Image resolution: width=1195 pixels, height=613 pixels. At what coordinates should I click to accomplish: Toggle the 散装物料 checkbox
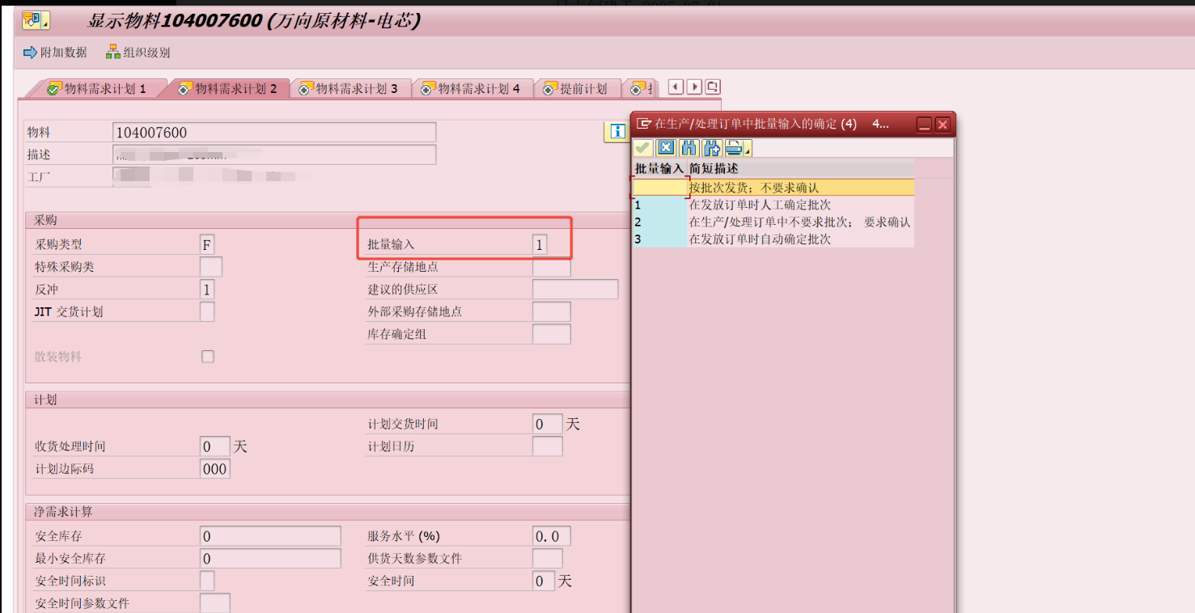click(x=208, y=357)
